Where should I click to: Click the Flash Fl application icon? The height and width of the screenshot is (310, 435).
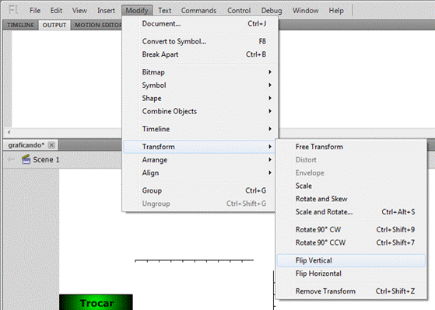(x=13, y=10)
